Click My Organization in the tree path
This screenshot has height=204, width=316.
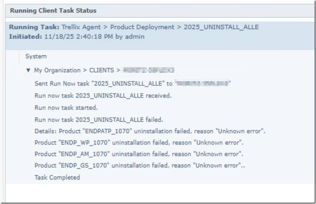57,71
